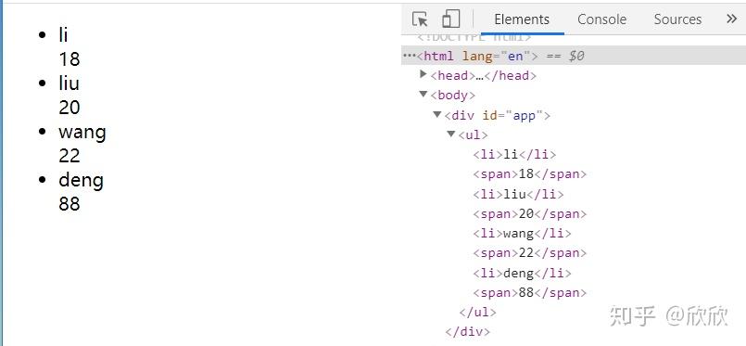The width and height of the screenshot is (746, 346).
Task: Switch to the Console tab
Action: click(x=601, y=19)
